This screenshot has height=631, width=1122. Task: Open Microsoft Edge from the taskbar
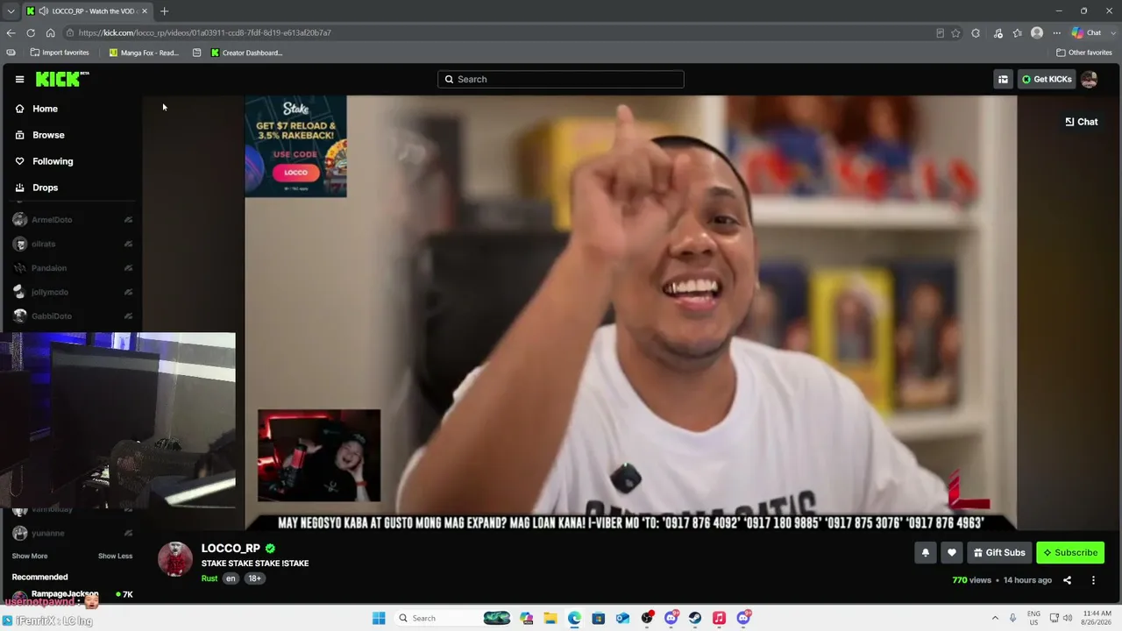(574, 618)
